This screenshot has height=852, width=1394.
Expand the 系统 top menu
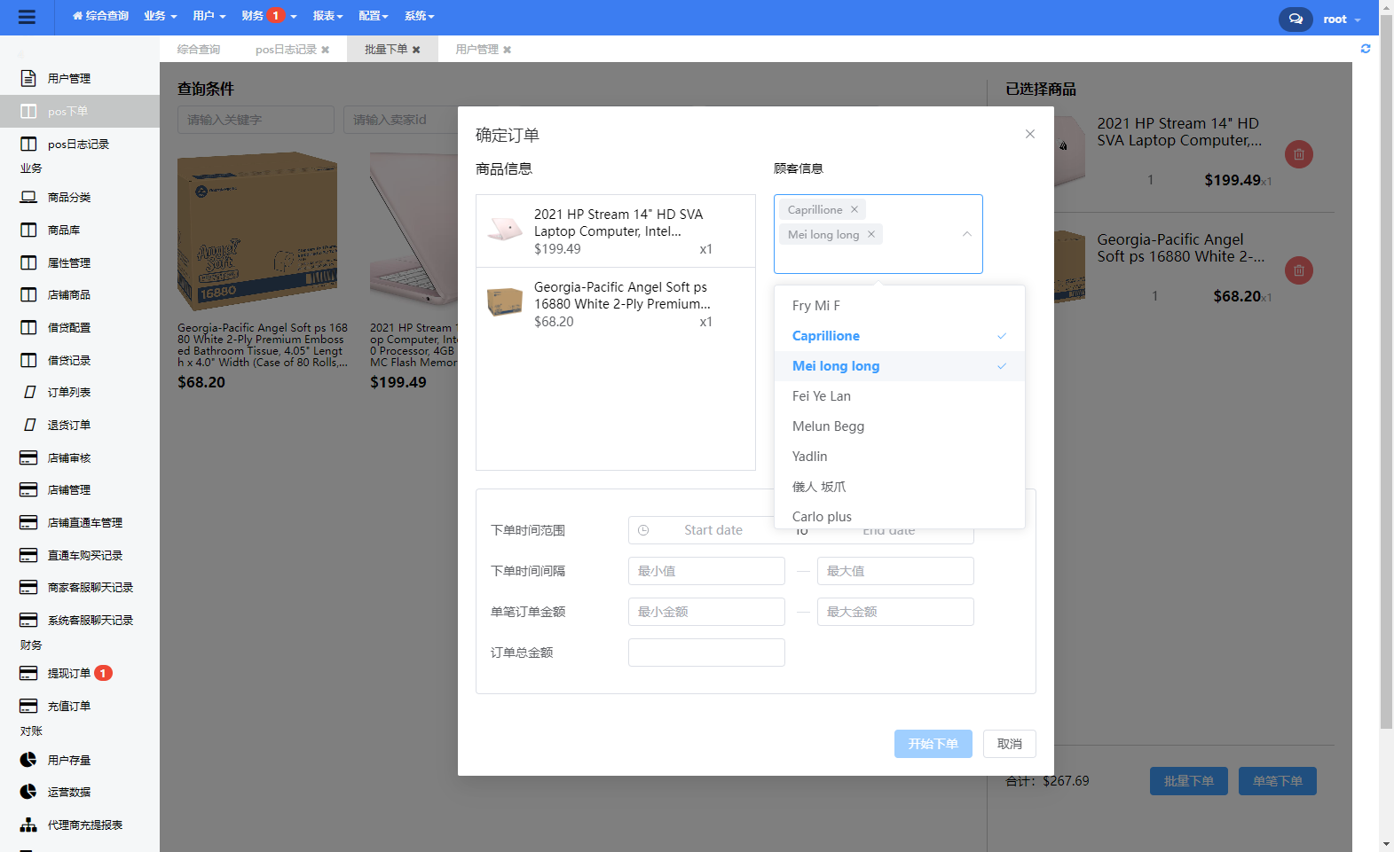420,16
